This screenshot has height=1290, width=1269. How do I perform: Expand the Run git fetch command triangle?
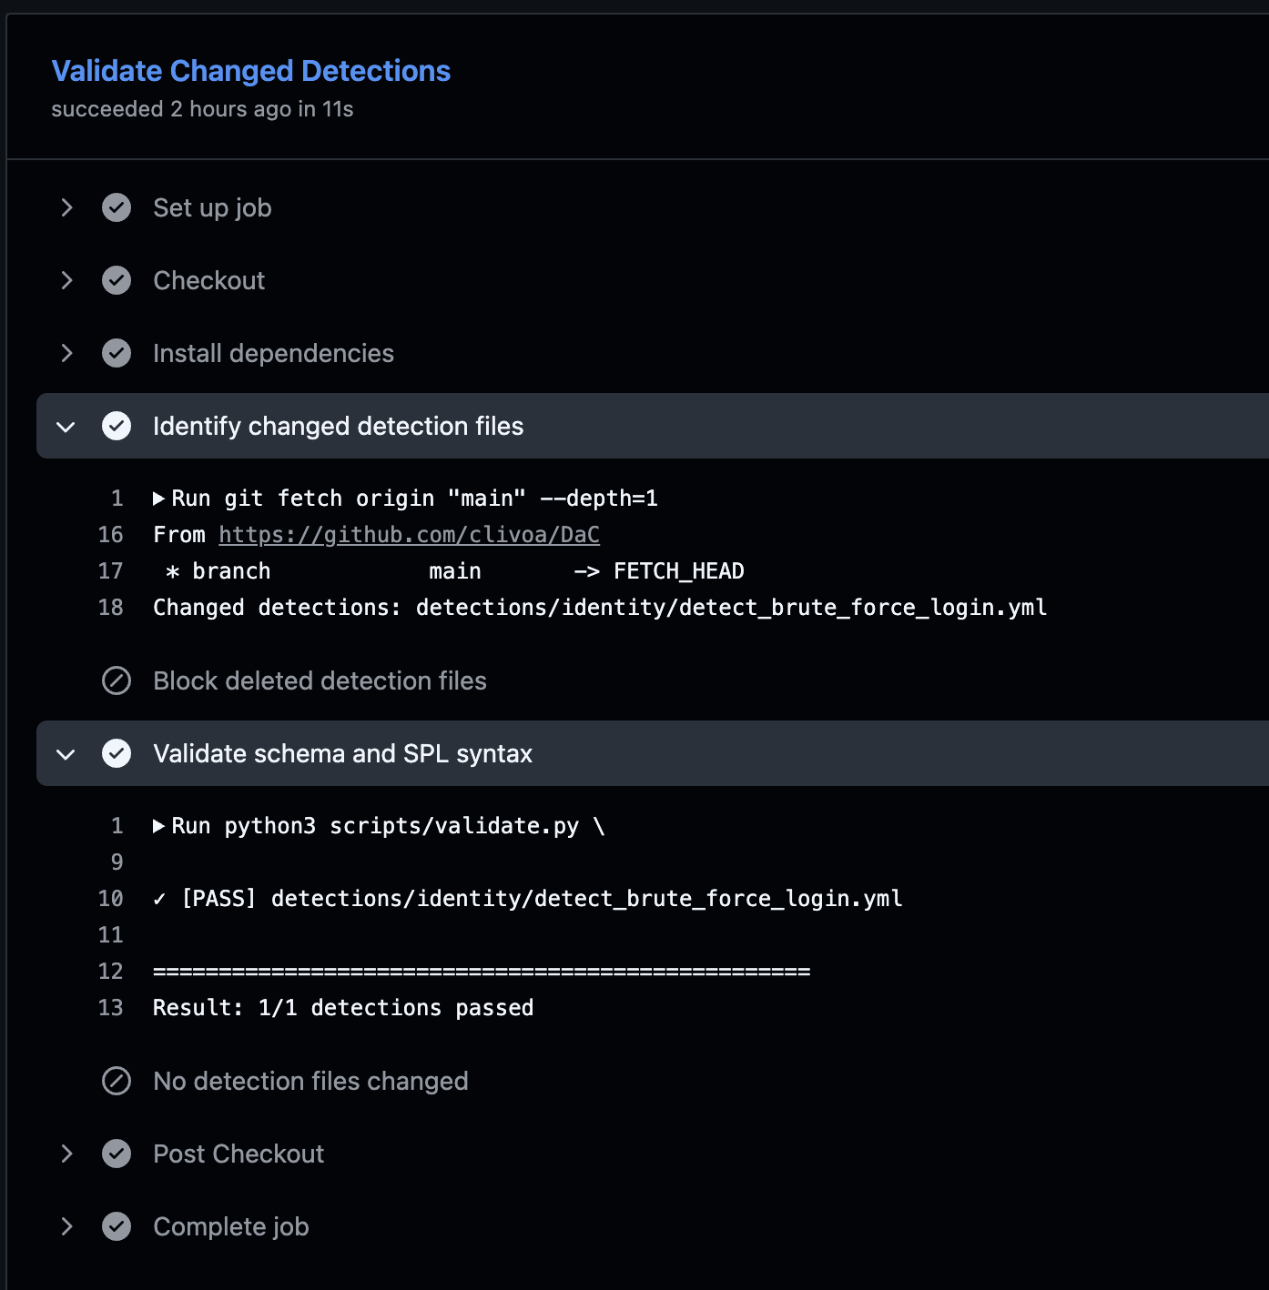click(x=158, y=499)
